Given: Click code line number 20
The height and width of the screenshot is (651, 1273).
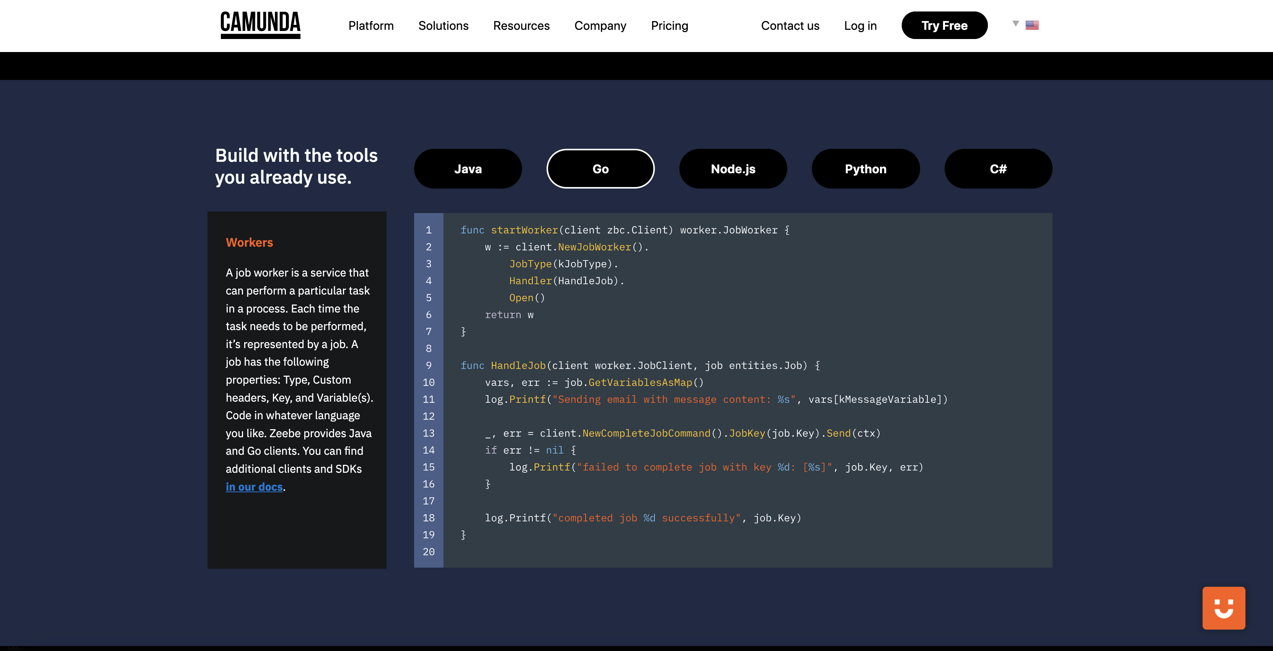Looking at the screenshot, I should pos(428,552).
